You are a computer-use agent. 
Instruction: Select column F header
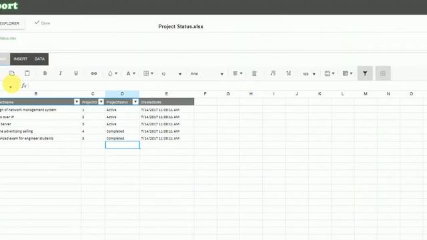(x=205, y=94)
